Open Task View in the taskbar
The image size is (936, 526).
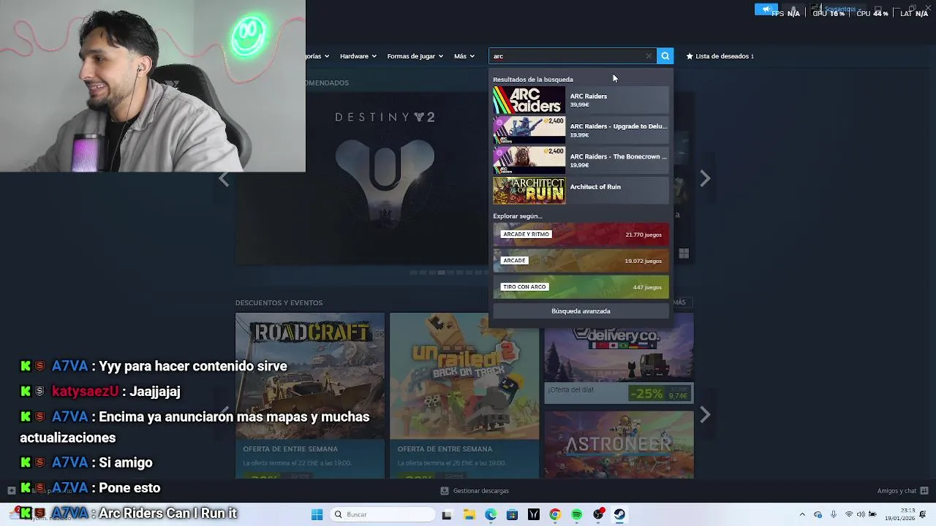447,514
